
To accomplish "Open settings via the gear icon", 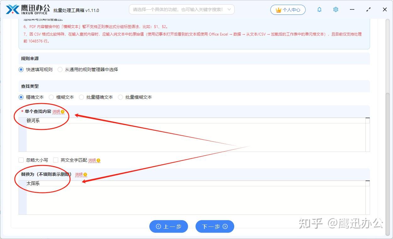I will 336,10.
